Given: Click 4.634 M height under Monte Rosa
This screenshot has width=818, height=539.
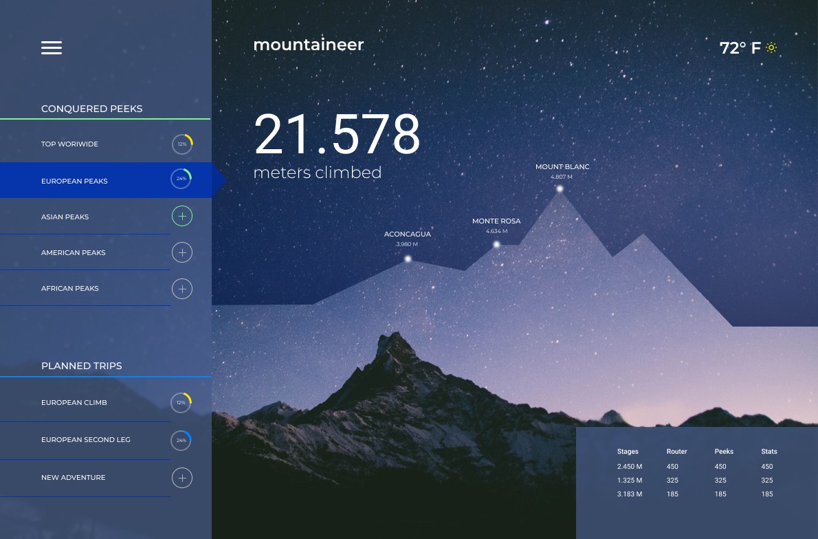Looking at the screenshot, I should click(x=496, y=231).
